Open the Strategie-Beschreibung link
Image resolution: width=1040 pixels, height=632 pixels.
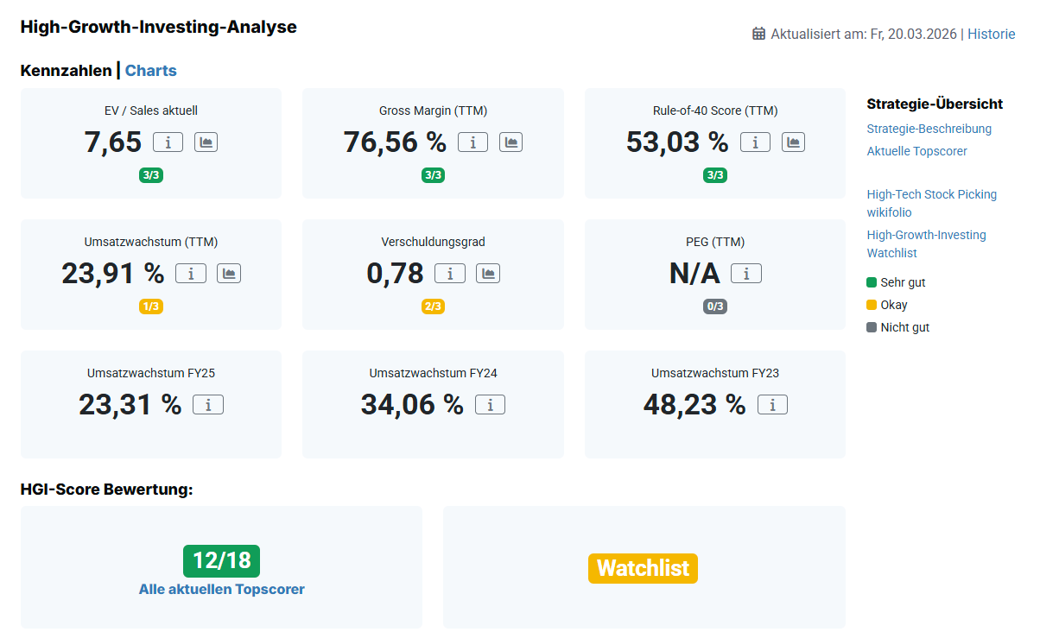coord(929,129)
